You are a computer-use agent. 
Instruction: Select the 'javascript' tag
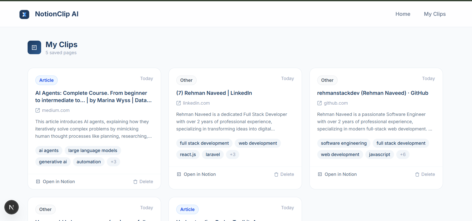point(379,155)
